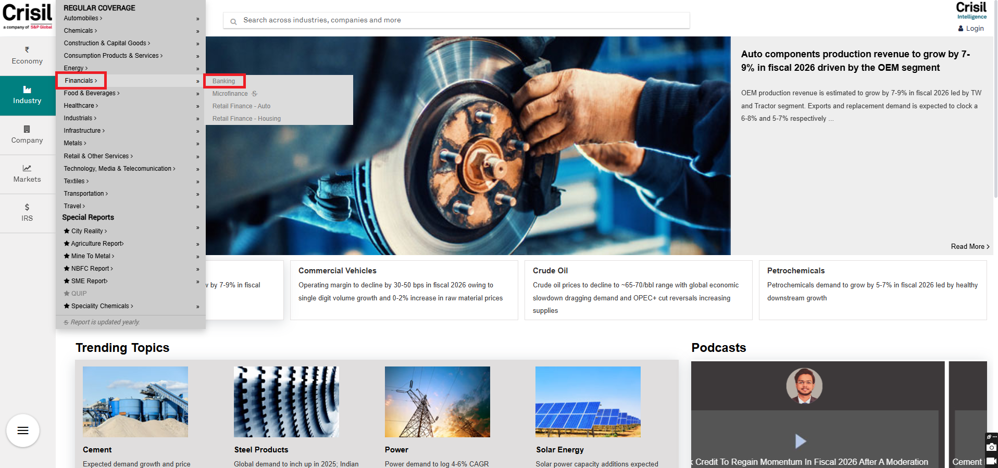The height and width of the screenshot is (468, 998).
Task: Click the search magnifier icon
Action: pyautogui.click(x=233, y=21)
